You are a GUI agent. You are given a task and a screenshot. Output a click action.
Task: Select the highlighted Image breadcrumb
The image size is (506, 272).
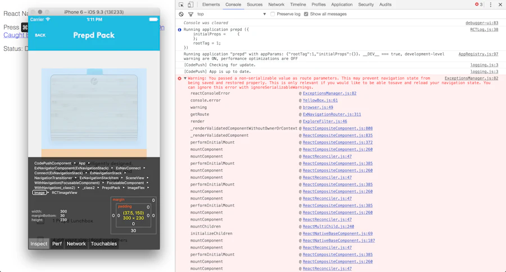click(39, 193)
